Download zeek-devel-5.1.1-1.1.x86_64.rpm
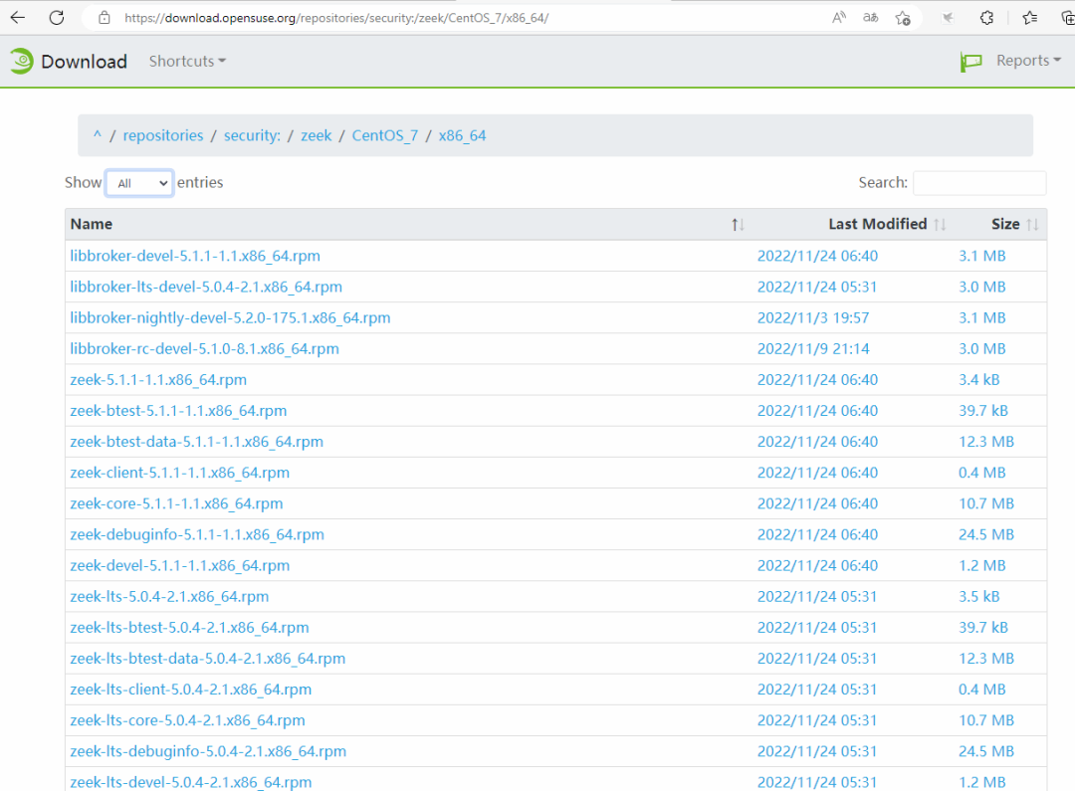 (179, 565)
